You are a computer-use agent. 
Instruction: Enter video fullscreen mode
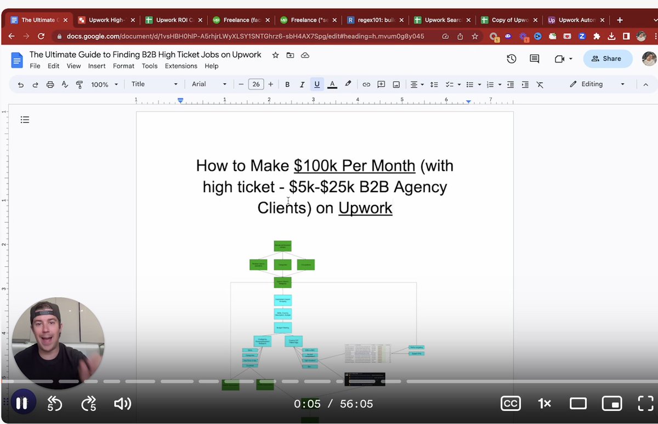click(x=646, y=404)
